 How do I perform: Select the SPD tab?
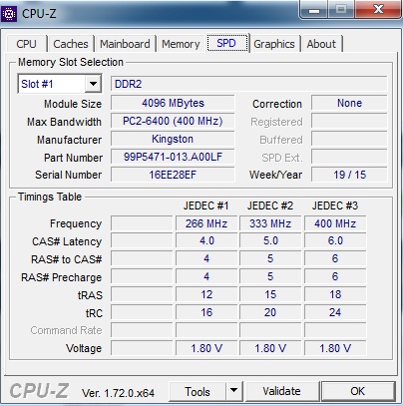(x=226, y=43)
